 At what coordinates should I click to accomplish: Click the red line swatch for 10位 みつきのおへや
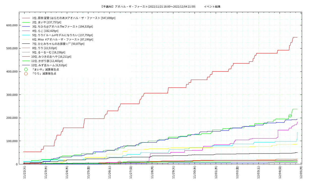26,57
